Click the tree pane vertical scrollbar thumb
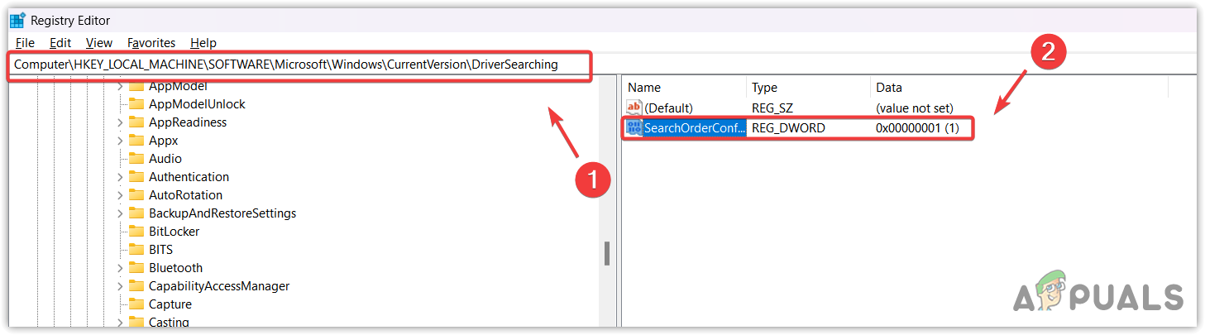The height and width of the screenshot is (335, 1205). 607,253
